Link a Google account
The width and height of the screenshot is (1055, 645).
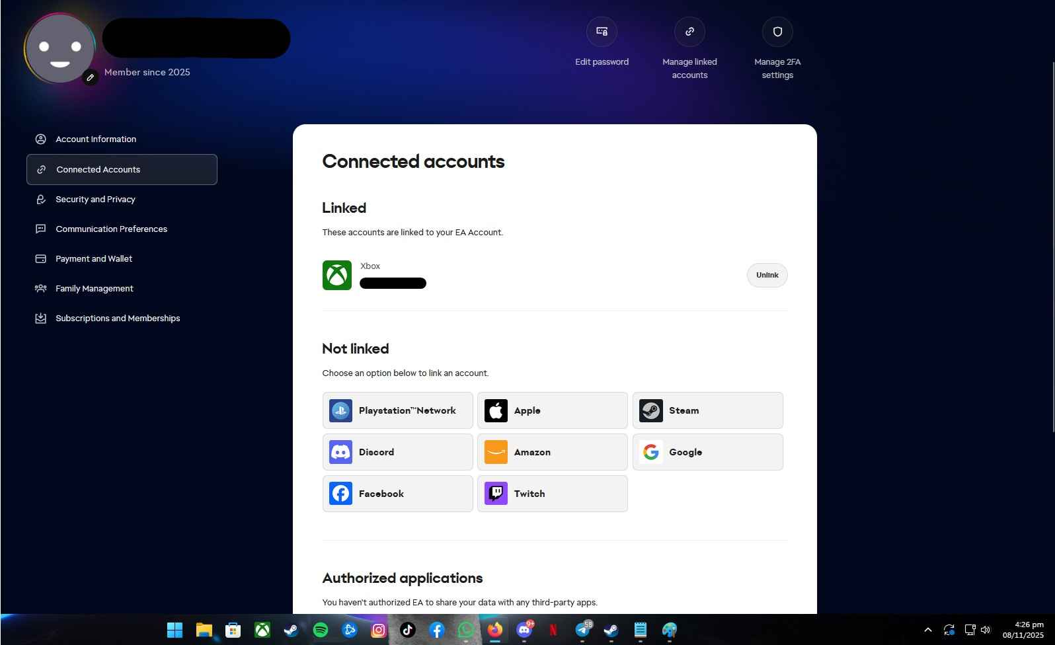707,452
